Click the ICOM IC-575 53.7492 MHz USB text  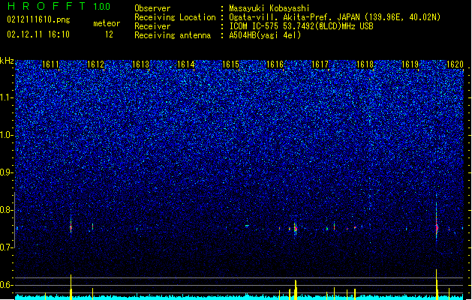301,26
